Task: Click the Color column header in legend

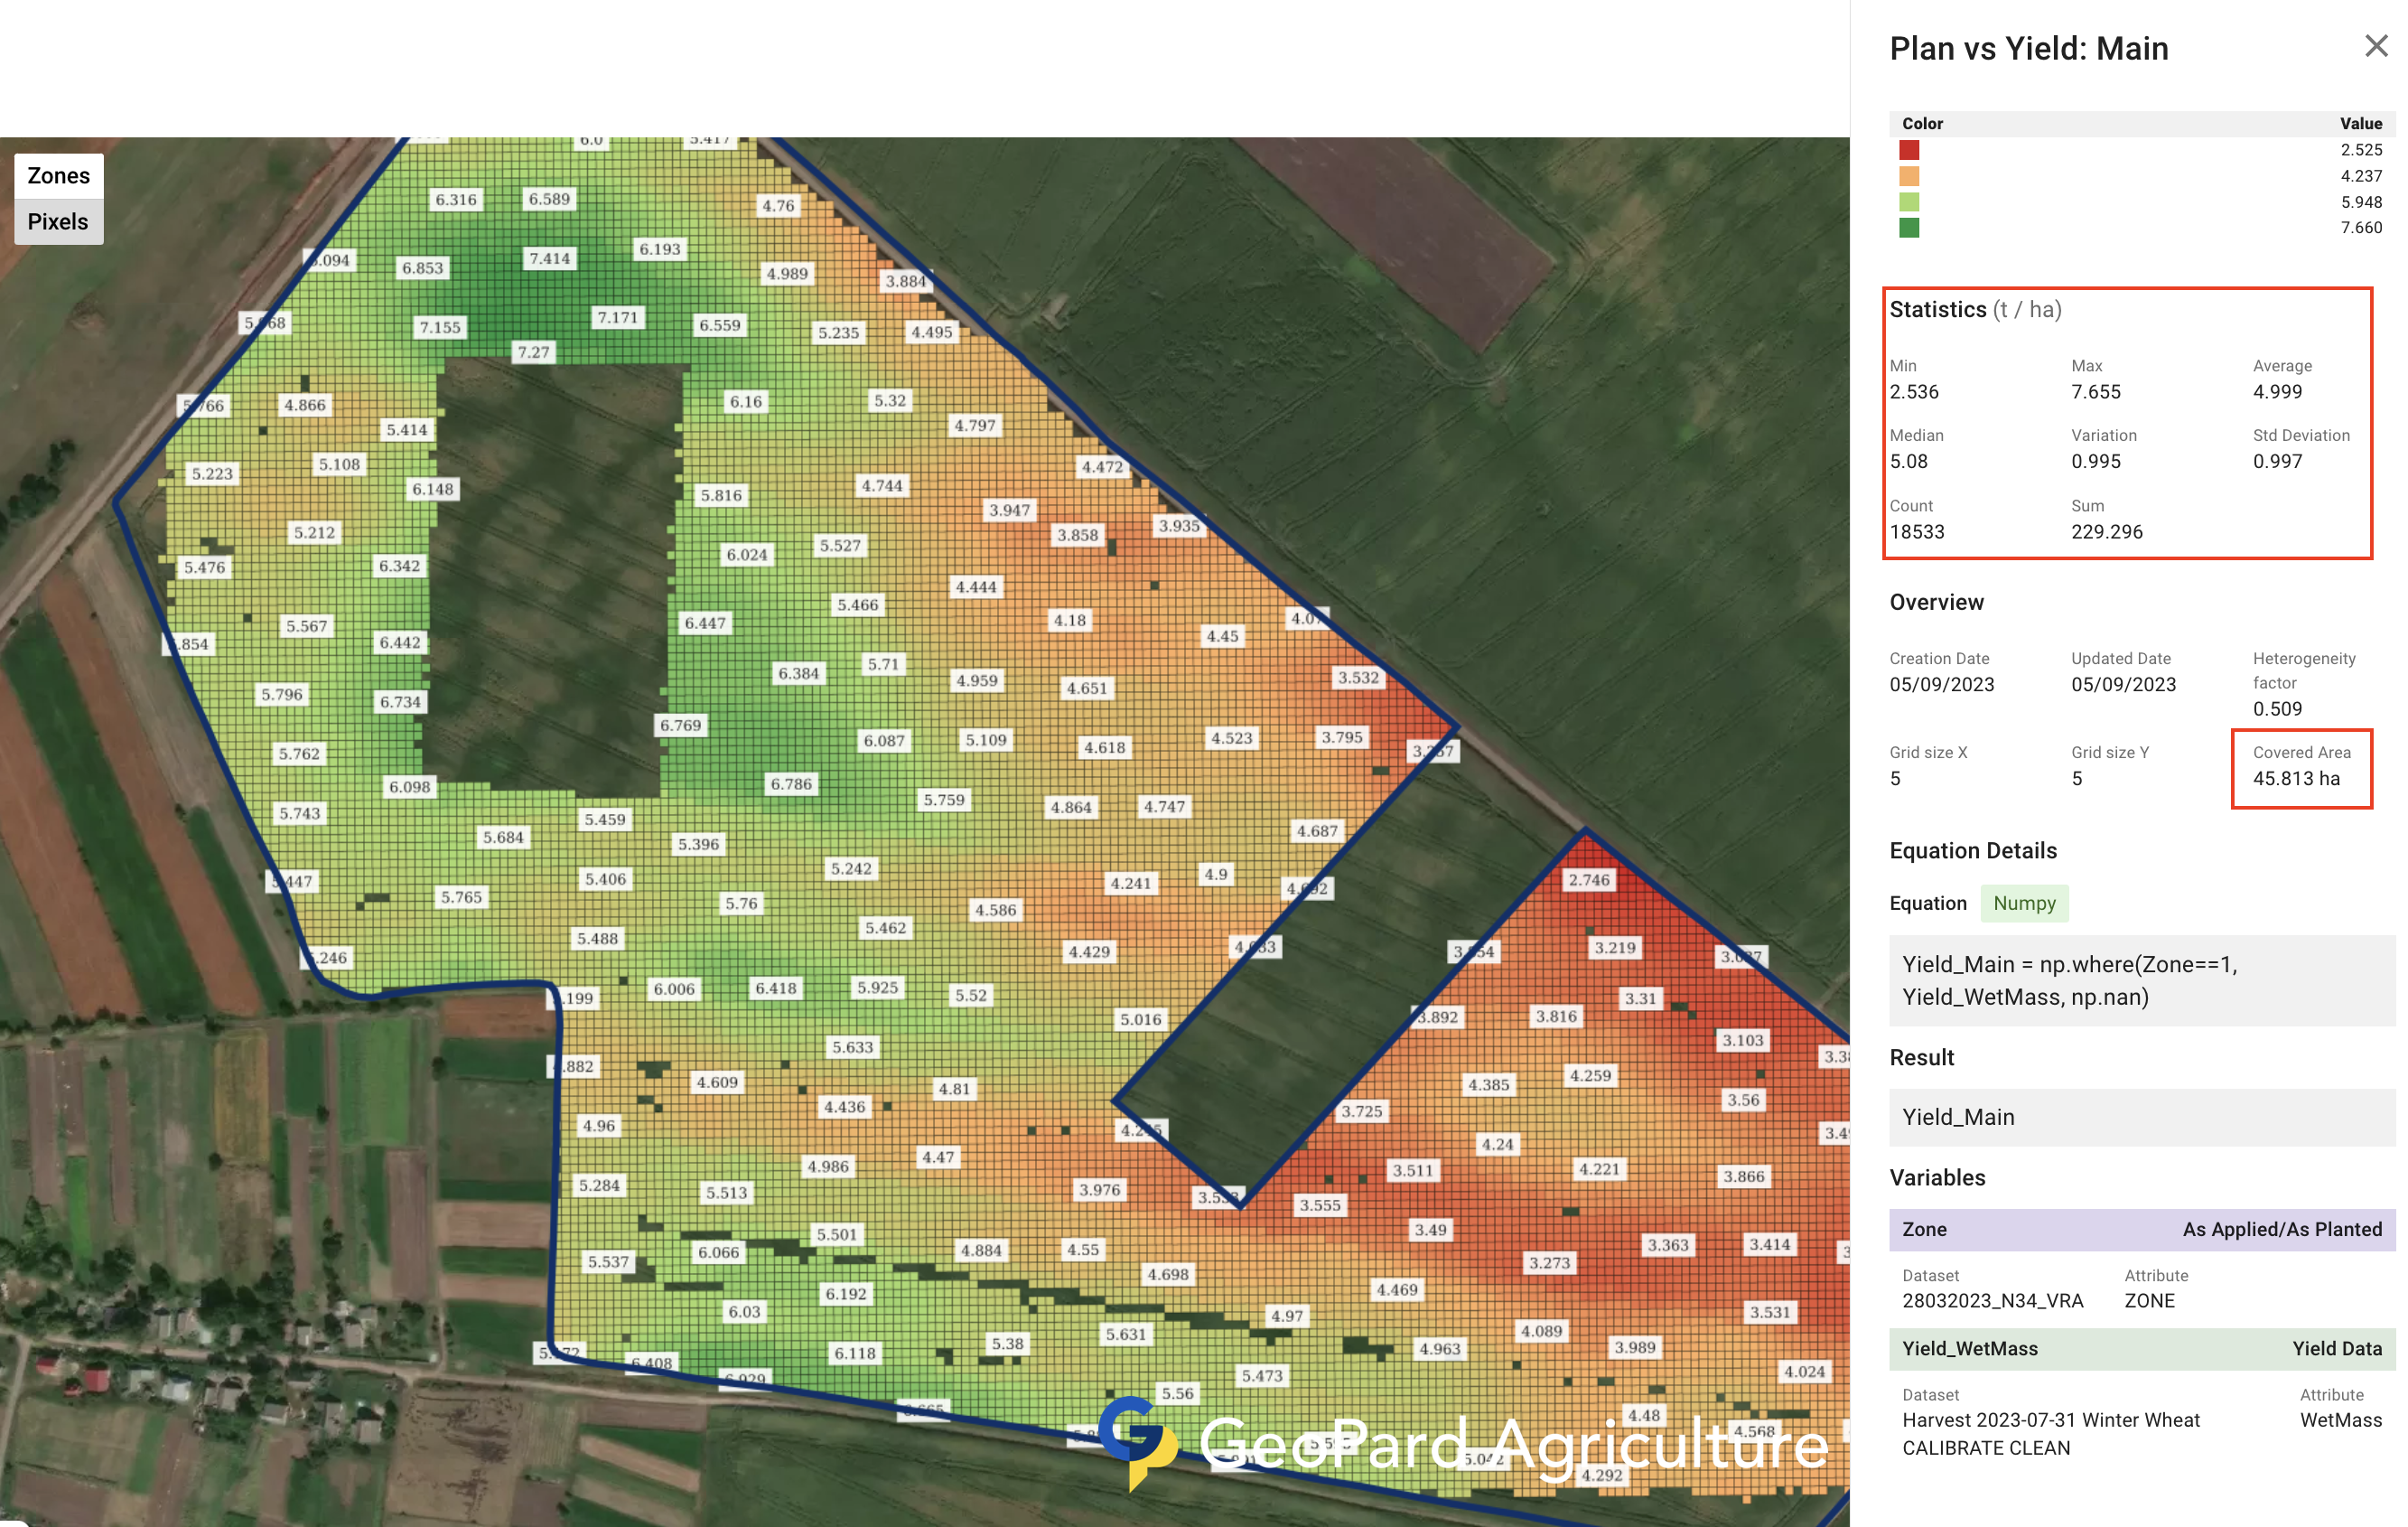Action: (1921, 123)
